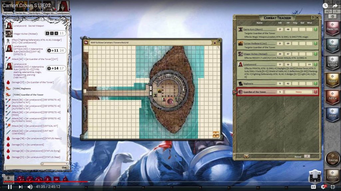This screenshot has height=191, width=341.
Task: Toggle Guardian of the Tower foe face icon
Action: click(x=315, y=92)
